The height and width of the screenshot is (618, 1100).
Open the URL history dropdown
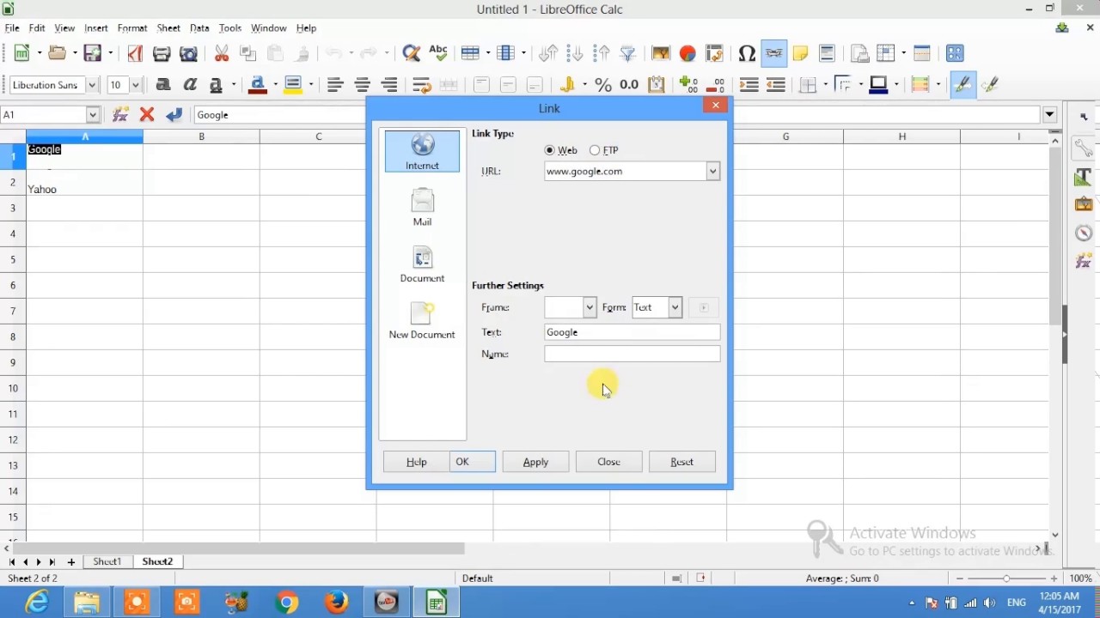click(712, 171)
